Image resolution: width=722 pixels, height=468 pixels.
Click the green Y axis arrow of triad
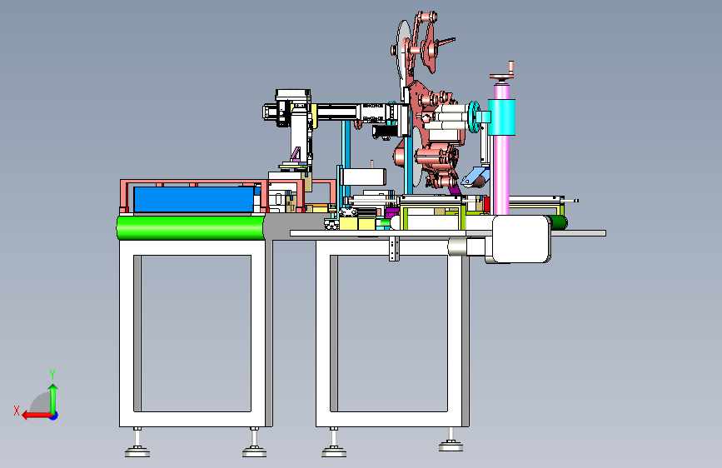[x=53, y=398]
